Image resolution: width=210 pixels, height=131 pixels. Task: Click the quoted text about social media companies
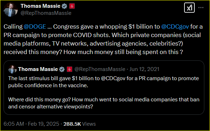coord(104,103)
